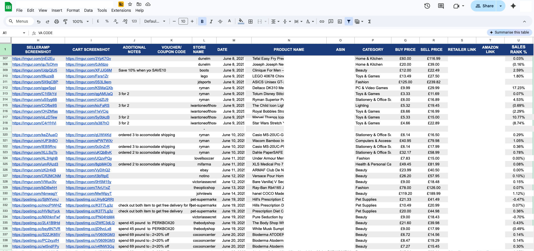Toggle strikethrough formatting
534x251 pixels.
[x=220, y=22]
